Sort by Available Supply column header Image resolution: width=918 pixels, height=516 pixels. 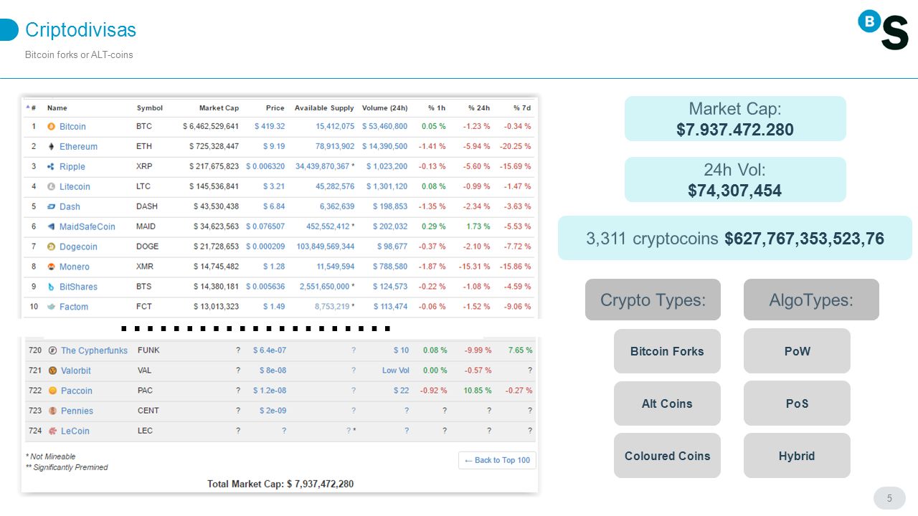324,107
